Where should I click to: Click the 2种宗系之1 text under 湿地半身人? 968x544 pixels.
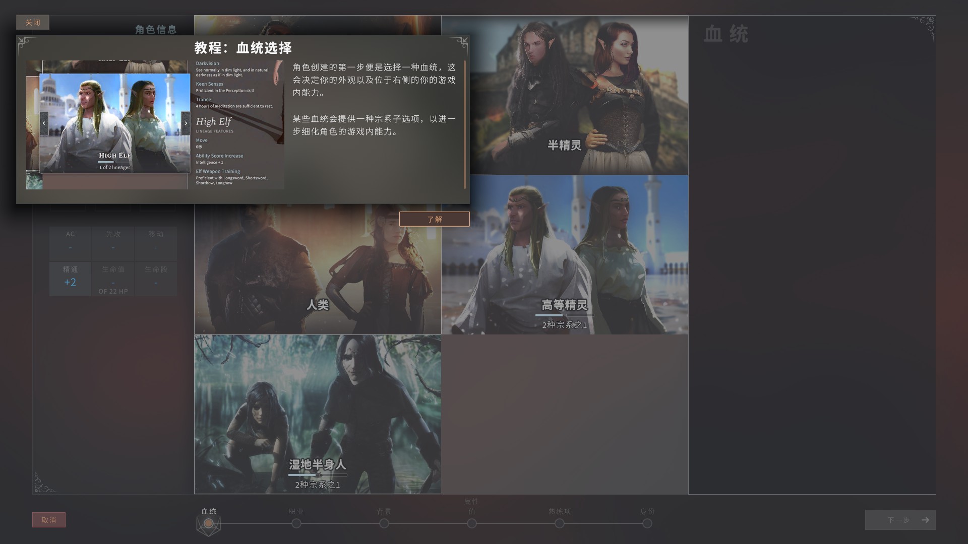click(318, 485)
